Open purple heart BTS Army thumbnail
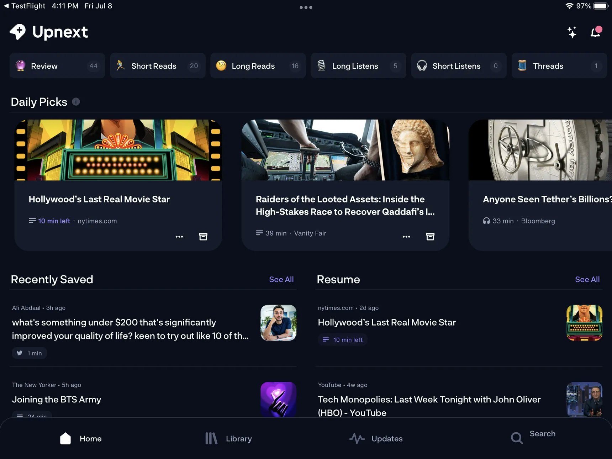This screenshot has height=459, width=612. click(x=279, y=399)
